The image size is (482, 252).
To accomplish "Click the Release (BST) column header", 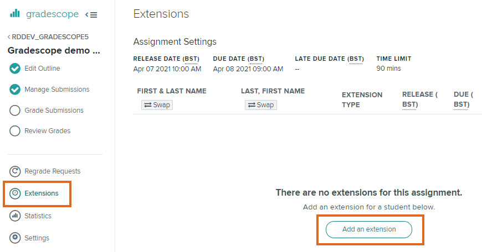I will point(419,99).
